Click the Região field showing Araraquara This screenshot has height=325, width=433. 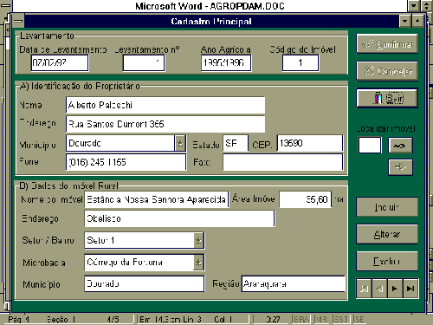tap(294, 283)
